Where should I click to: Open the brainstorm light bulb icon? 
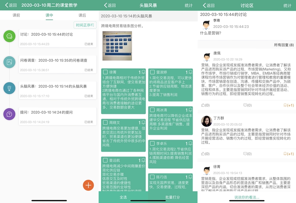[9, 88]
